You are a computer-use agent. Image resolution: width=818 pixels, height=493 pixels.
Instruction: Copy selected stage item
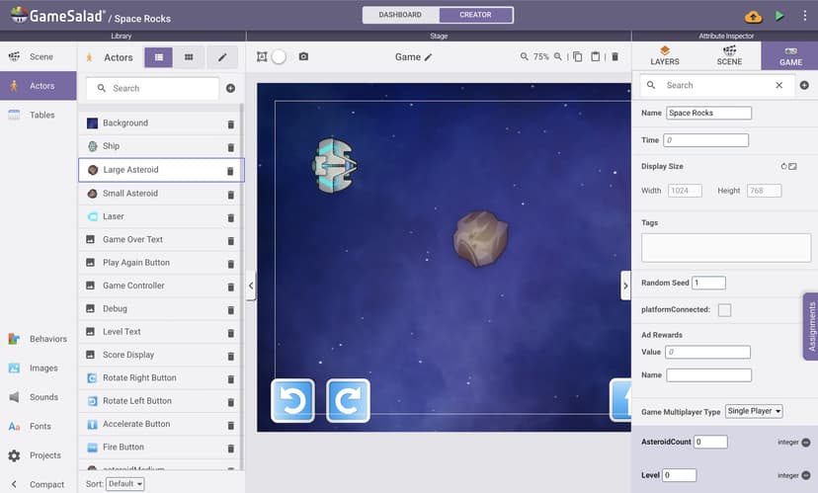coord(578,56)
